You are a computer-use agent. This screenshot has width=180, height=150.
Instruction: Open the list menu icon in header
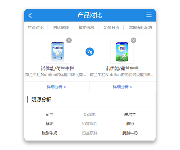149,15
